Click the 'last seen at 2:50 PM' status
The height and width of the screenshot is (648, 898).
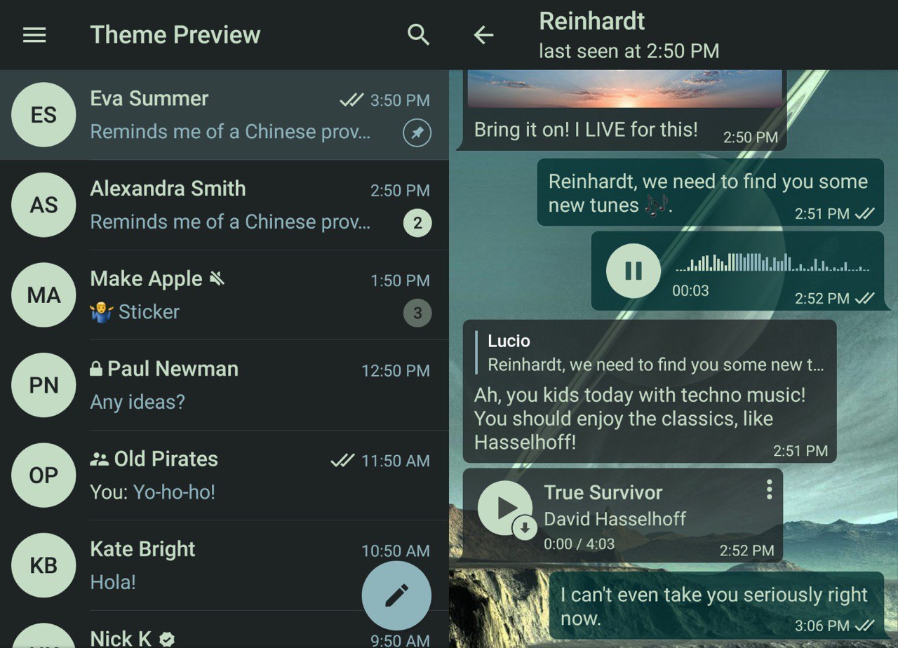click(629, 51)
